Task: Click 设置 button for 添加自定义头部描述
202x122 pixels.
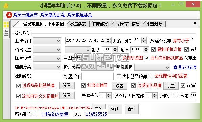Action: 67,95
